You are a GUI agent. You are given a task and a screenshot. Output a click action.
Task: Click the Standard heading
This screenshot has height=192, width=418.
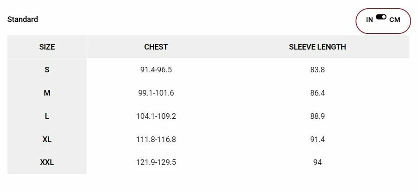click(23, 19)
